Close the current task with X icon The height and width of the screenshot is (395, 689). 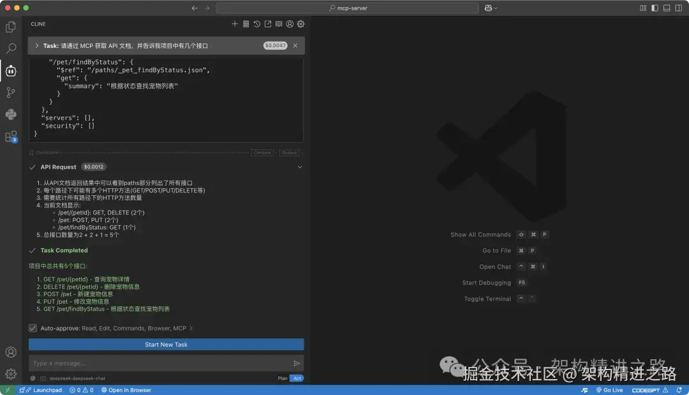tap(295, 46)
